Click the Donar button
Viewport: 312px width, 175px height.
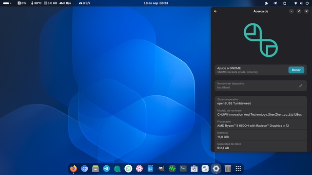(x=296, y=70)
